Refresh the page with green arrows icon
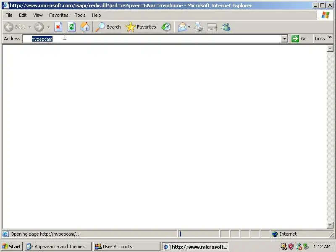336x252 pixels. click(x=71, y=27)
